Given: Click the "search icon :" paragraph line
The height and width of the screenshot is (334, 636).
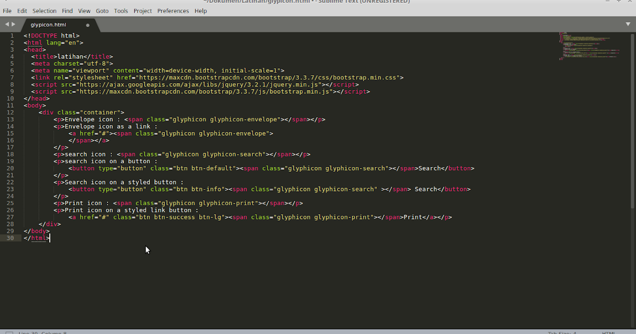Looking at the screenshot, I should click(182, 154).
